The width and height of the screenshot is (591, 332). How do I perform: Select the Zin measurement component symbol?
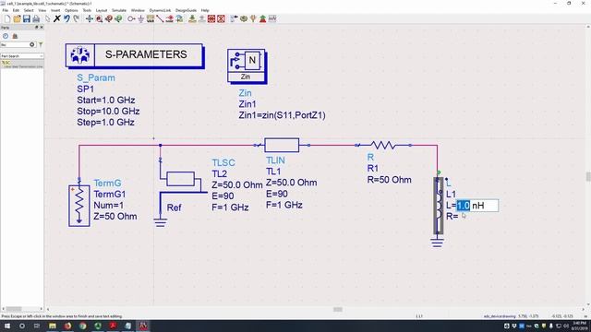point(247,65)
